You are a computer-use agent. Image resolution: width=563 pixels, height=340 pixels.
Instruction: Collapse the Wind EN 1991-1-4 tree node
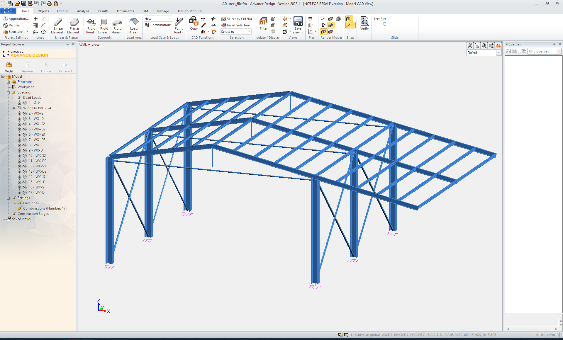pyautogui.click(x=14, y=108)
